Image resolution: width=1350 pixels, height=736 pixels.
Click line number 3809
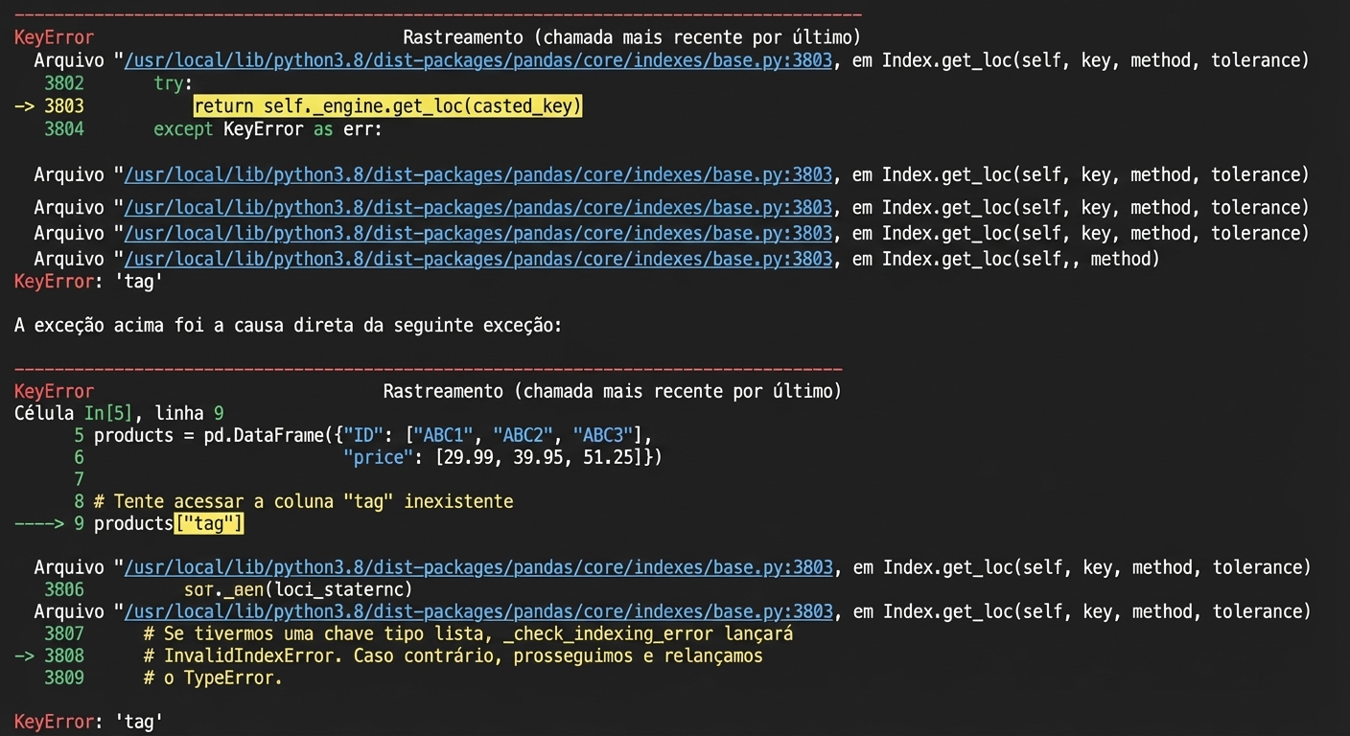63,678
